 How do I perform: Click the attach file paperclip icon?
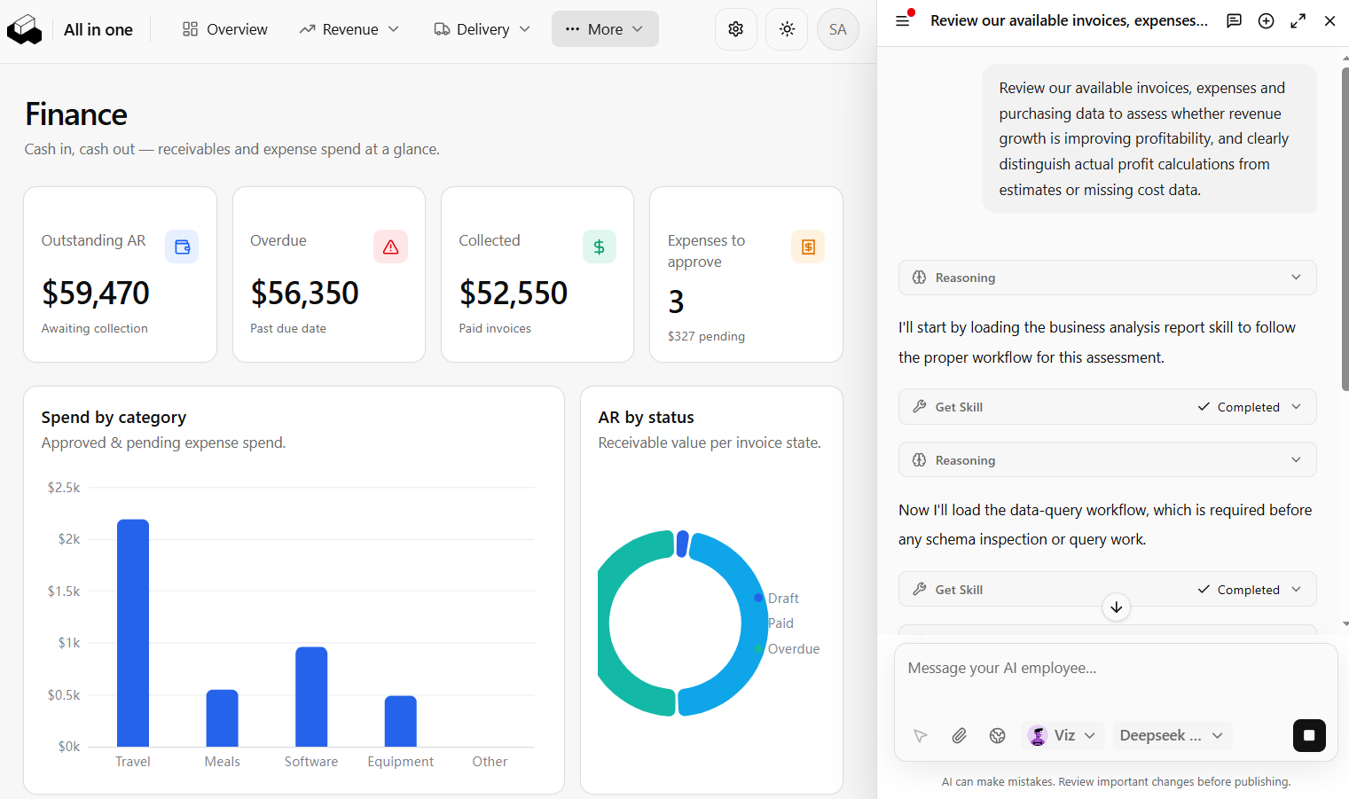pyautogui.click(x=959, y=735)
